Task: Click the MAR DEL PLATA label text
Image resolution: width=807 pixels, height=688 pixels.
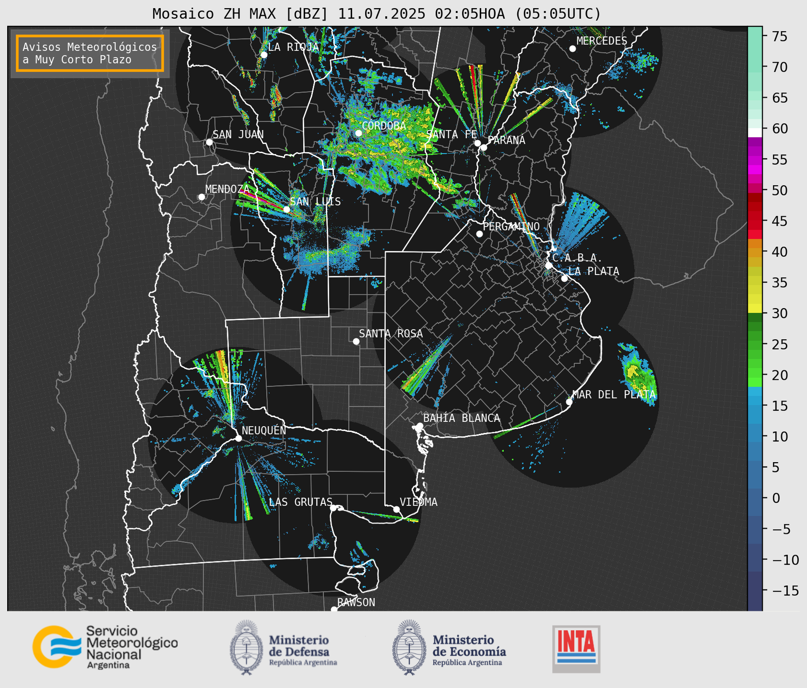Action: point(614,395)
